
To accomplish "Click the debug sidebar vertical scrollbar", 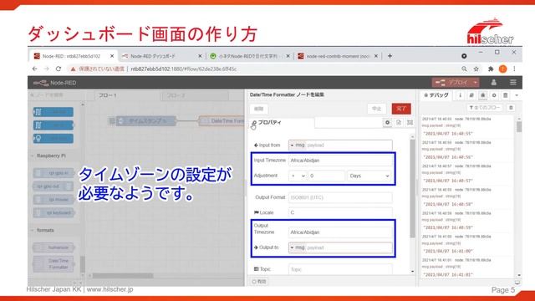I will (519, 126).
